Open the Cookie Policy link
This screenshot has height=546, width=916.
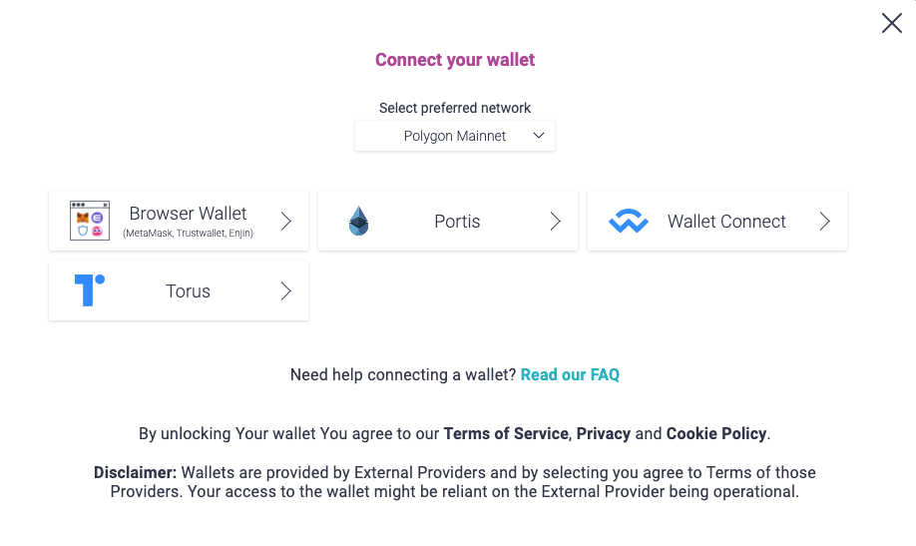715,433
